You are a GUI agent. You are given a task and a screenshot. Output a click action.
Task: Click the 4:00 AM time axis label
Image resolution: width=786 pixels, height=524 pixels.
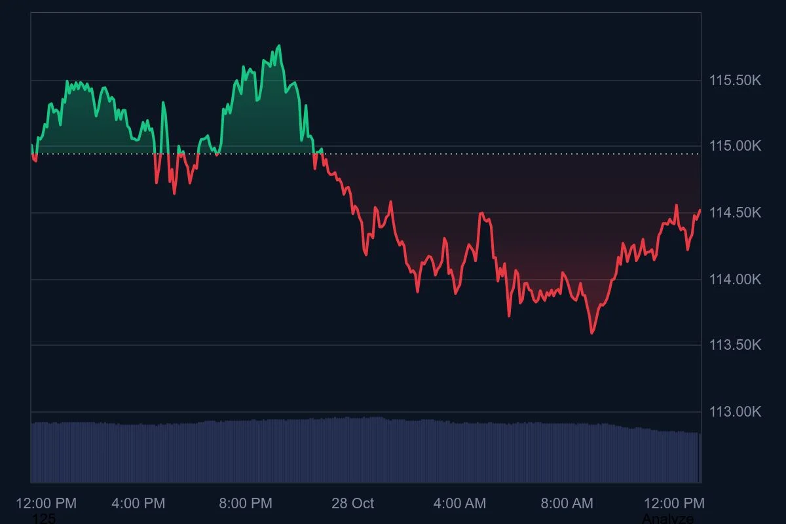[459, 504]
